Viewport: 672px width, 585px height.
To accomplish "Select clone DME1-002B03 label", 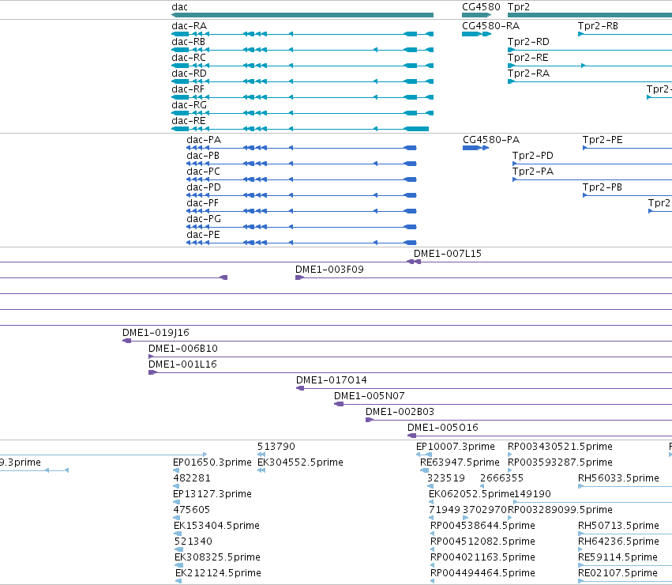I will [400, 412].
